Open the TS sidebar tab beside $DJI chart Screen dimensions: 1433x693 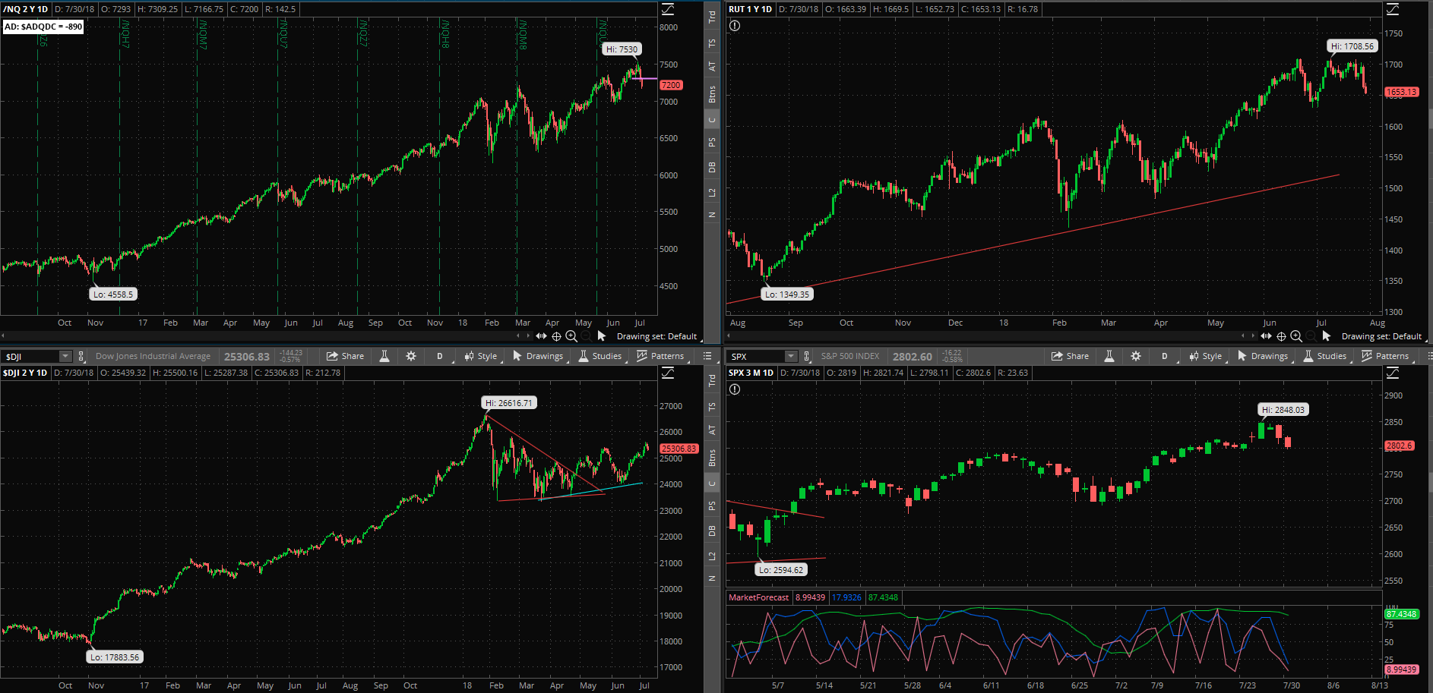(712, 407)
